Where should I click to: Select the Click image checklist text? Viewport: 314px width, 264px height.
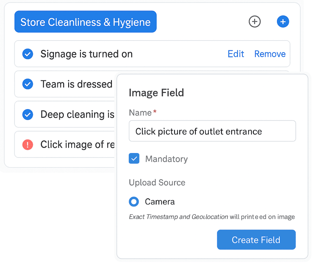click(77, 145)
